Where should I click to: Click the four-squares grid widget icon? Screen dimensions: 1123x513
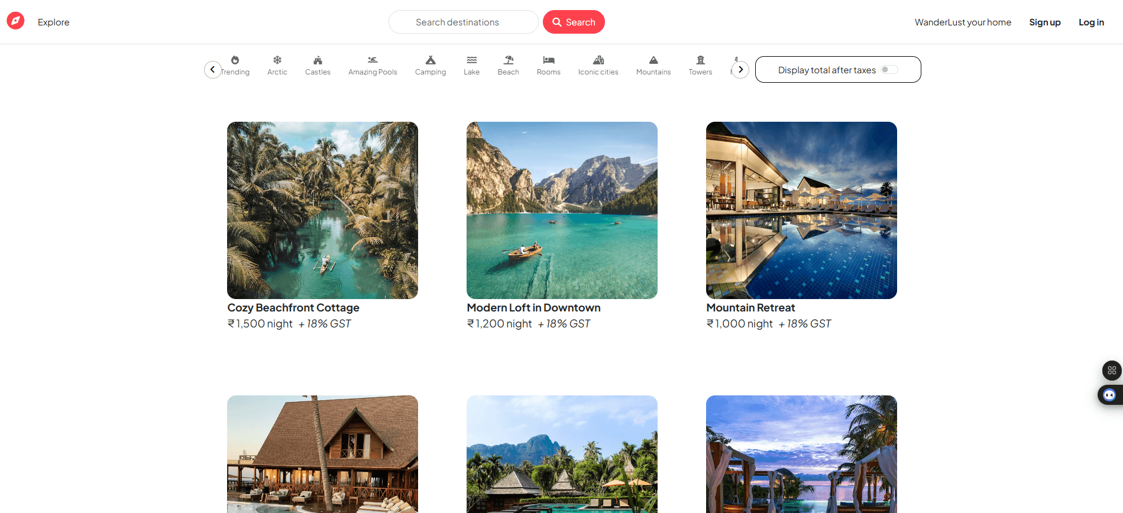click(1112, 371)
